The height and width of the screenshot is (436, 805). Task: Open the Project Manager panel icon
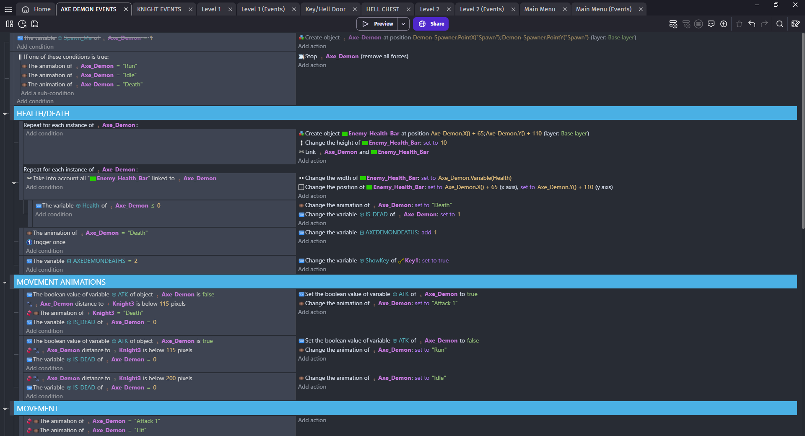coord(9,24)
